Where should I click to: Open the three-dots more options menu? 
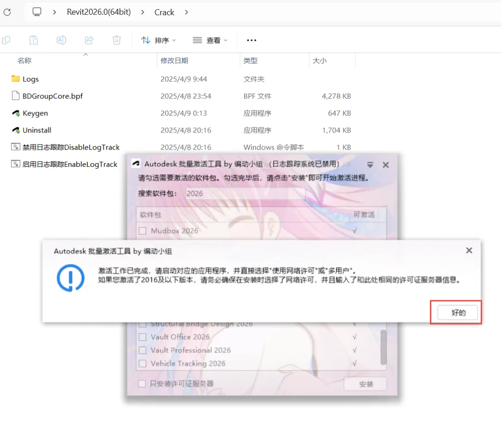pyautogui.click(x=251, y=40)
